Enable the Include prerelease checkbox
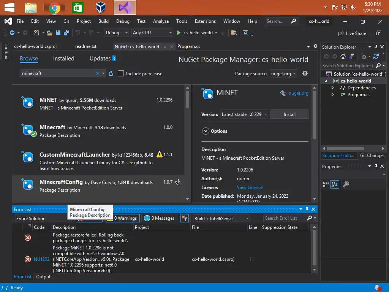Screen dimensions: 389x292 click(x=120, y=73)
